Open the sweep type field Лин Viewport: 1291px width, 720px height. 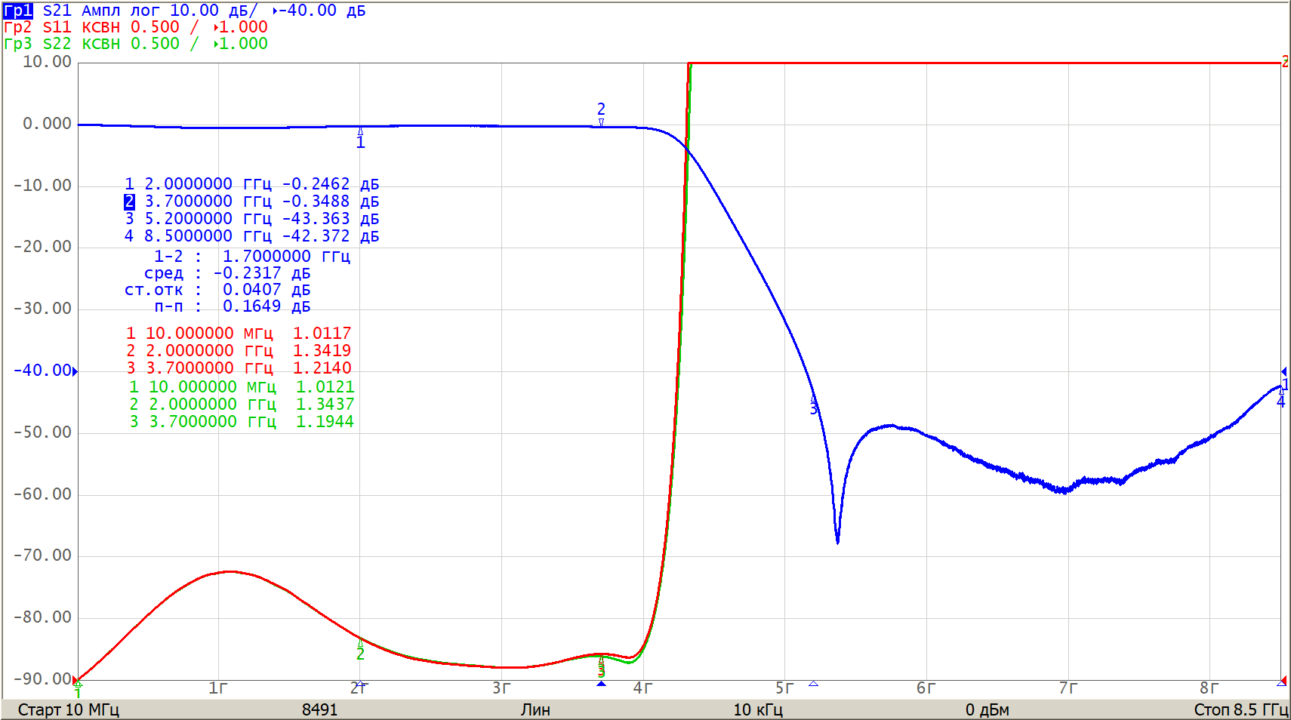(x=535, y=709)
